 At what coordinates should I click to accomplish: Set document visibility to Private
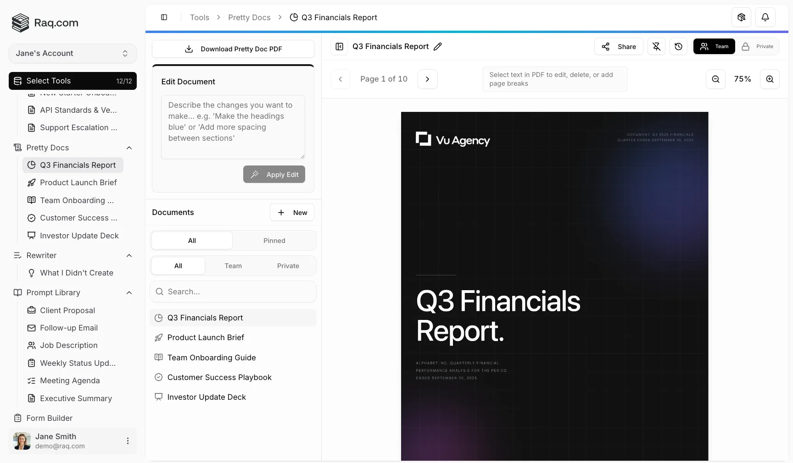(x=758, y=46)
